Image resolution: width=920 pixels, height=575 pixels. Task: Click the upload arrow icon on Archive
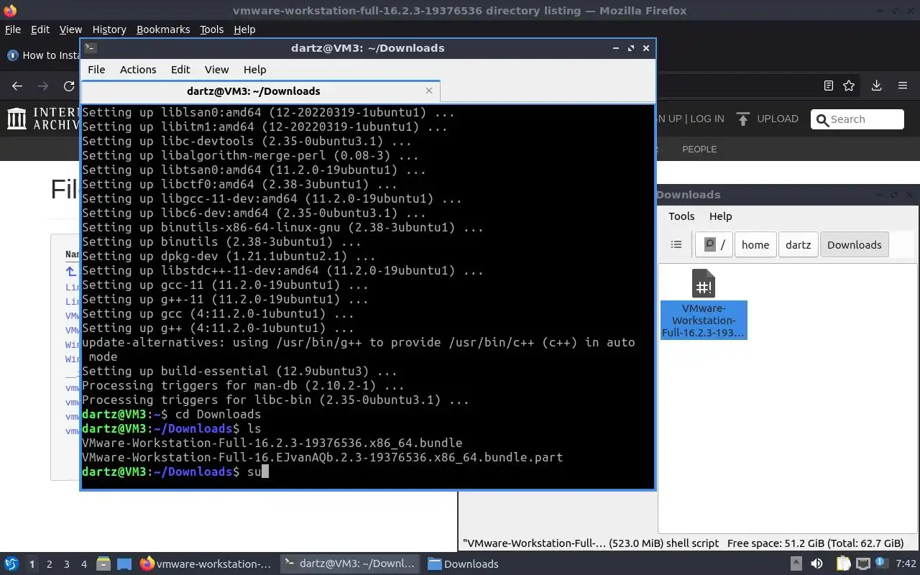click(743, 119)
